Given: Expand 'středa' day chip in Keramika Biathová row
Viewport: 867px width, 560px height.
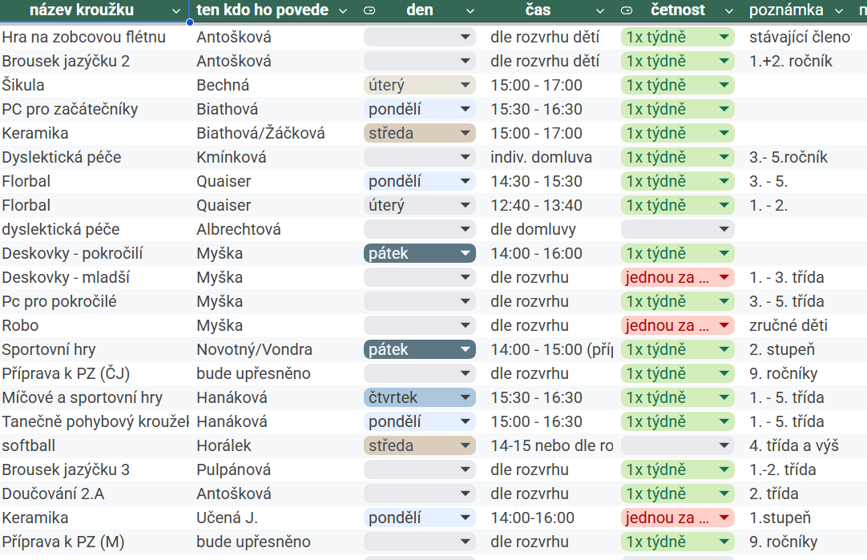Looking at the screenshot, I should click(x=420, y=133).
